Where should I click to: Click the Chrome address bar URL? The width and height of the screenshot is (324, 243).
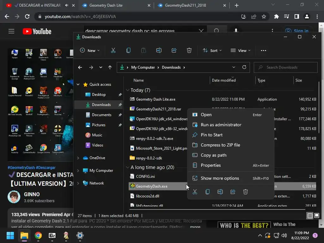click(x=80, y=16)
